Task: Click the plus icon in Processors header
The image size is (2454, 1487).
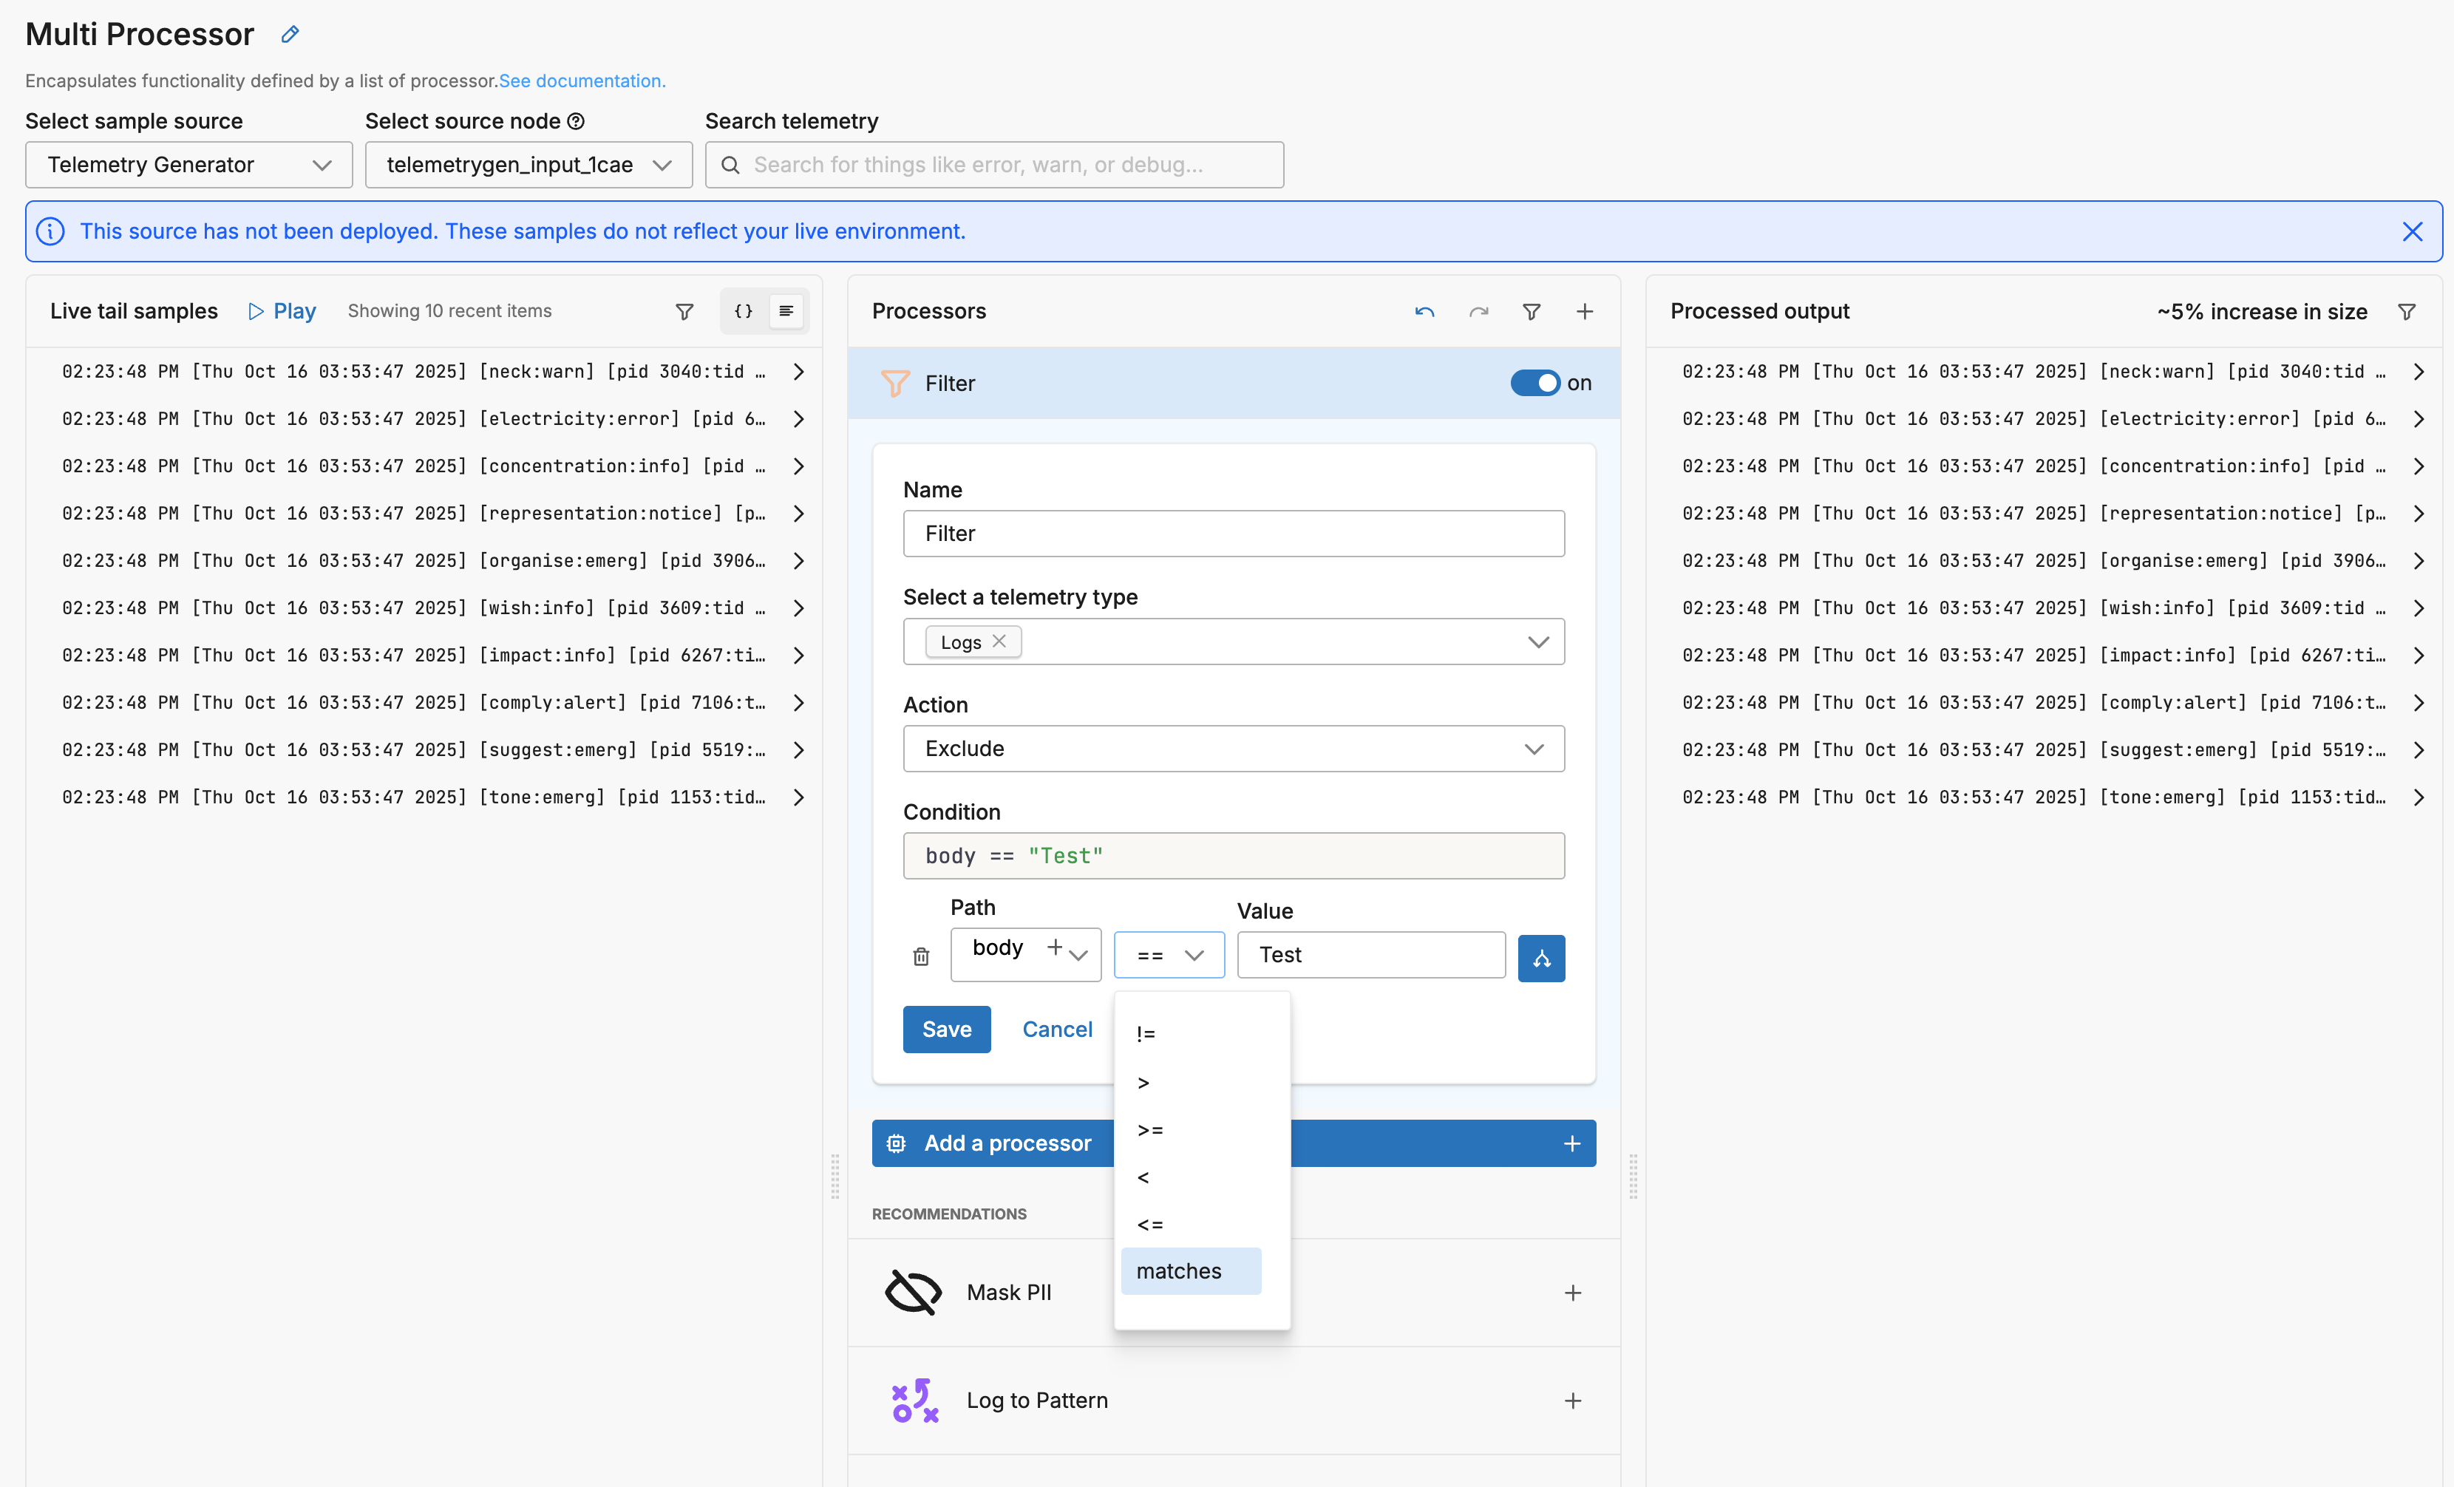Action: [1585, 312]
